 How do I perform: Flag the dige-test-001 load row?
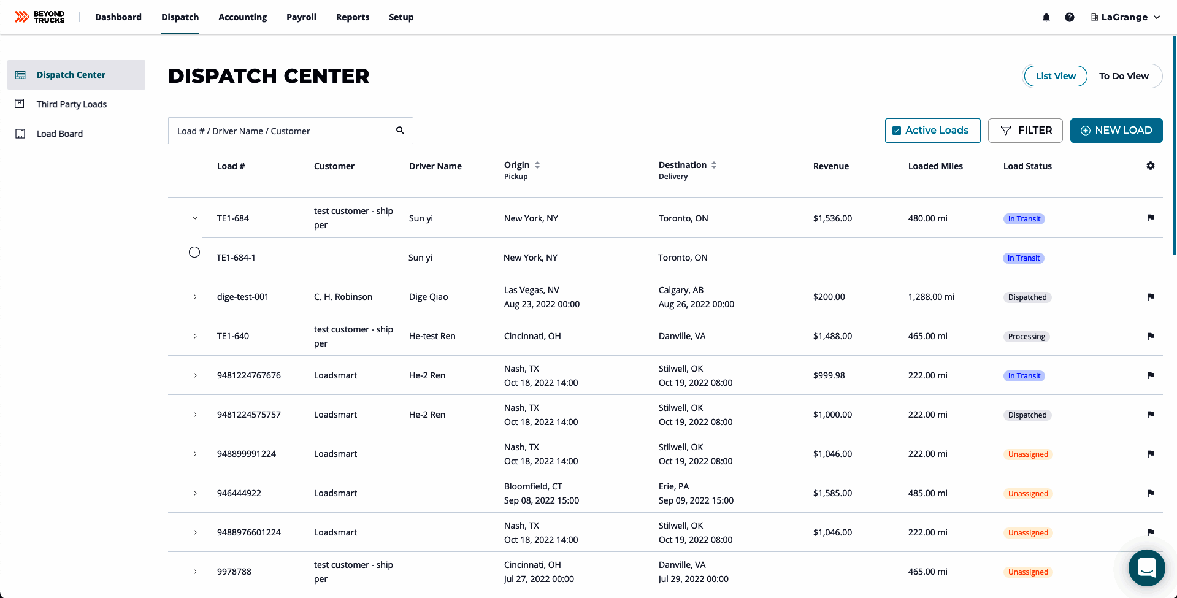[x=1151, y=297]
